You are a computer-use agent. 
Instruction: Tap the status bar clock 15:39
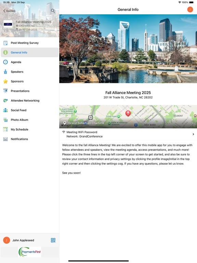[x=6, y=2]
